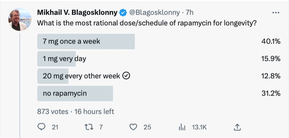Like the tweet with the heart icon
This screenshot has height=138, width=289.
(133, 127)
